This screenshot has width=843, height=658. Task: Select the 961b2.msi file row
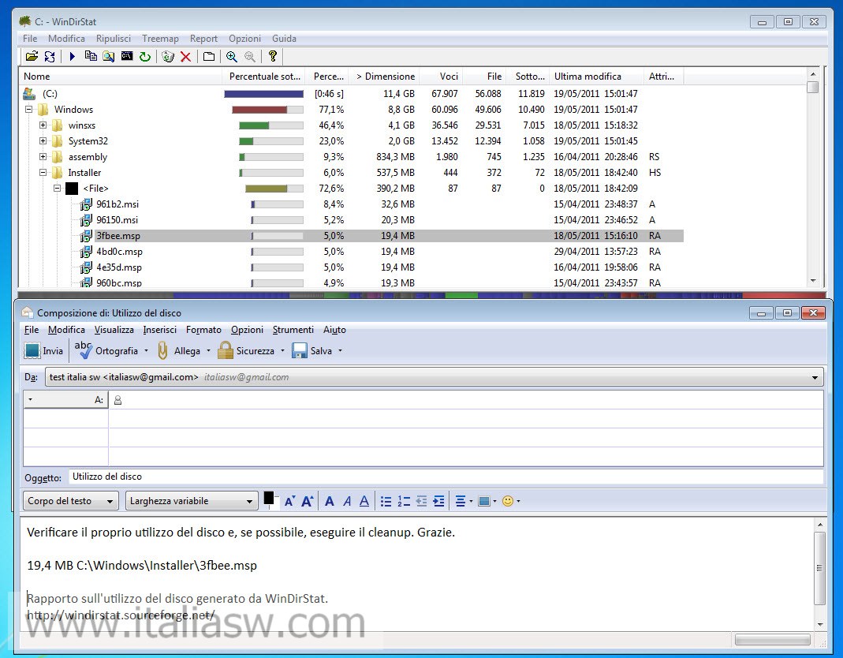352,204
